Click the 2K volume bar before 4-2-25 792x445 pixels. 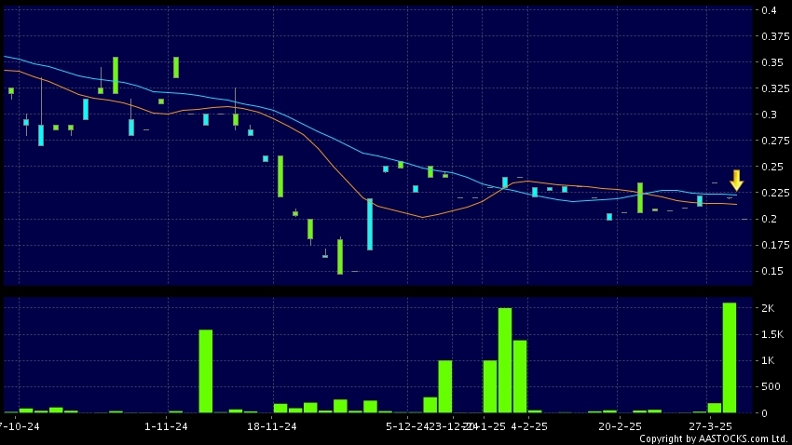(x=505, y=360)
